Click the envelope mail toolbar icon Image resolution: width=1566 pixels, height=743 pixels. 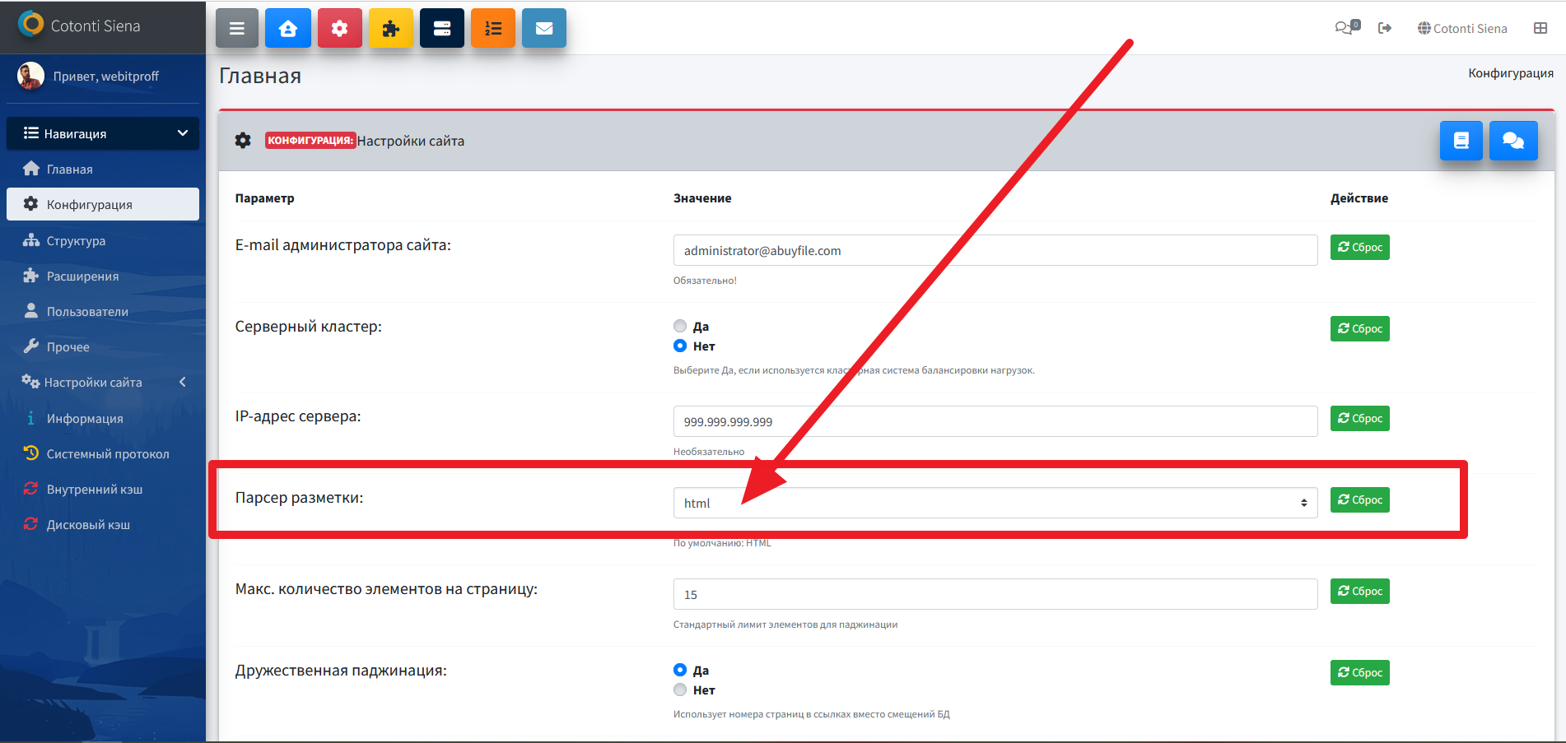(543, 29)
